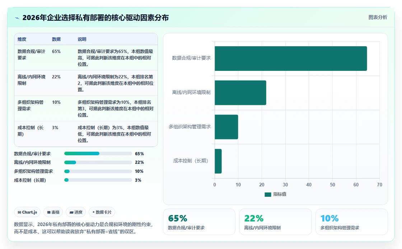
Task: Click the 数据合规/审计要求 y-axis label
Action: pyautogui.click(x=191, y=58)
